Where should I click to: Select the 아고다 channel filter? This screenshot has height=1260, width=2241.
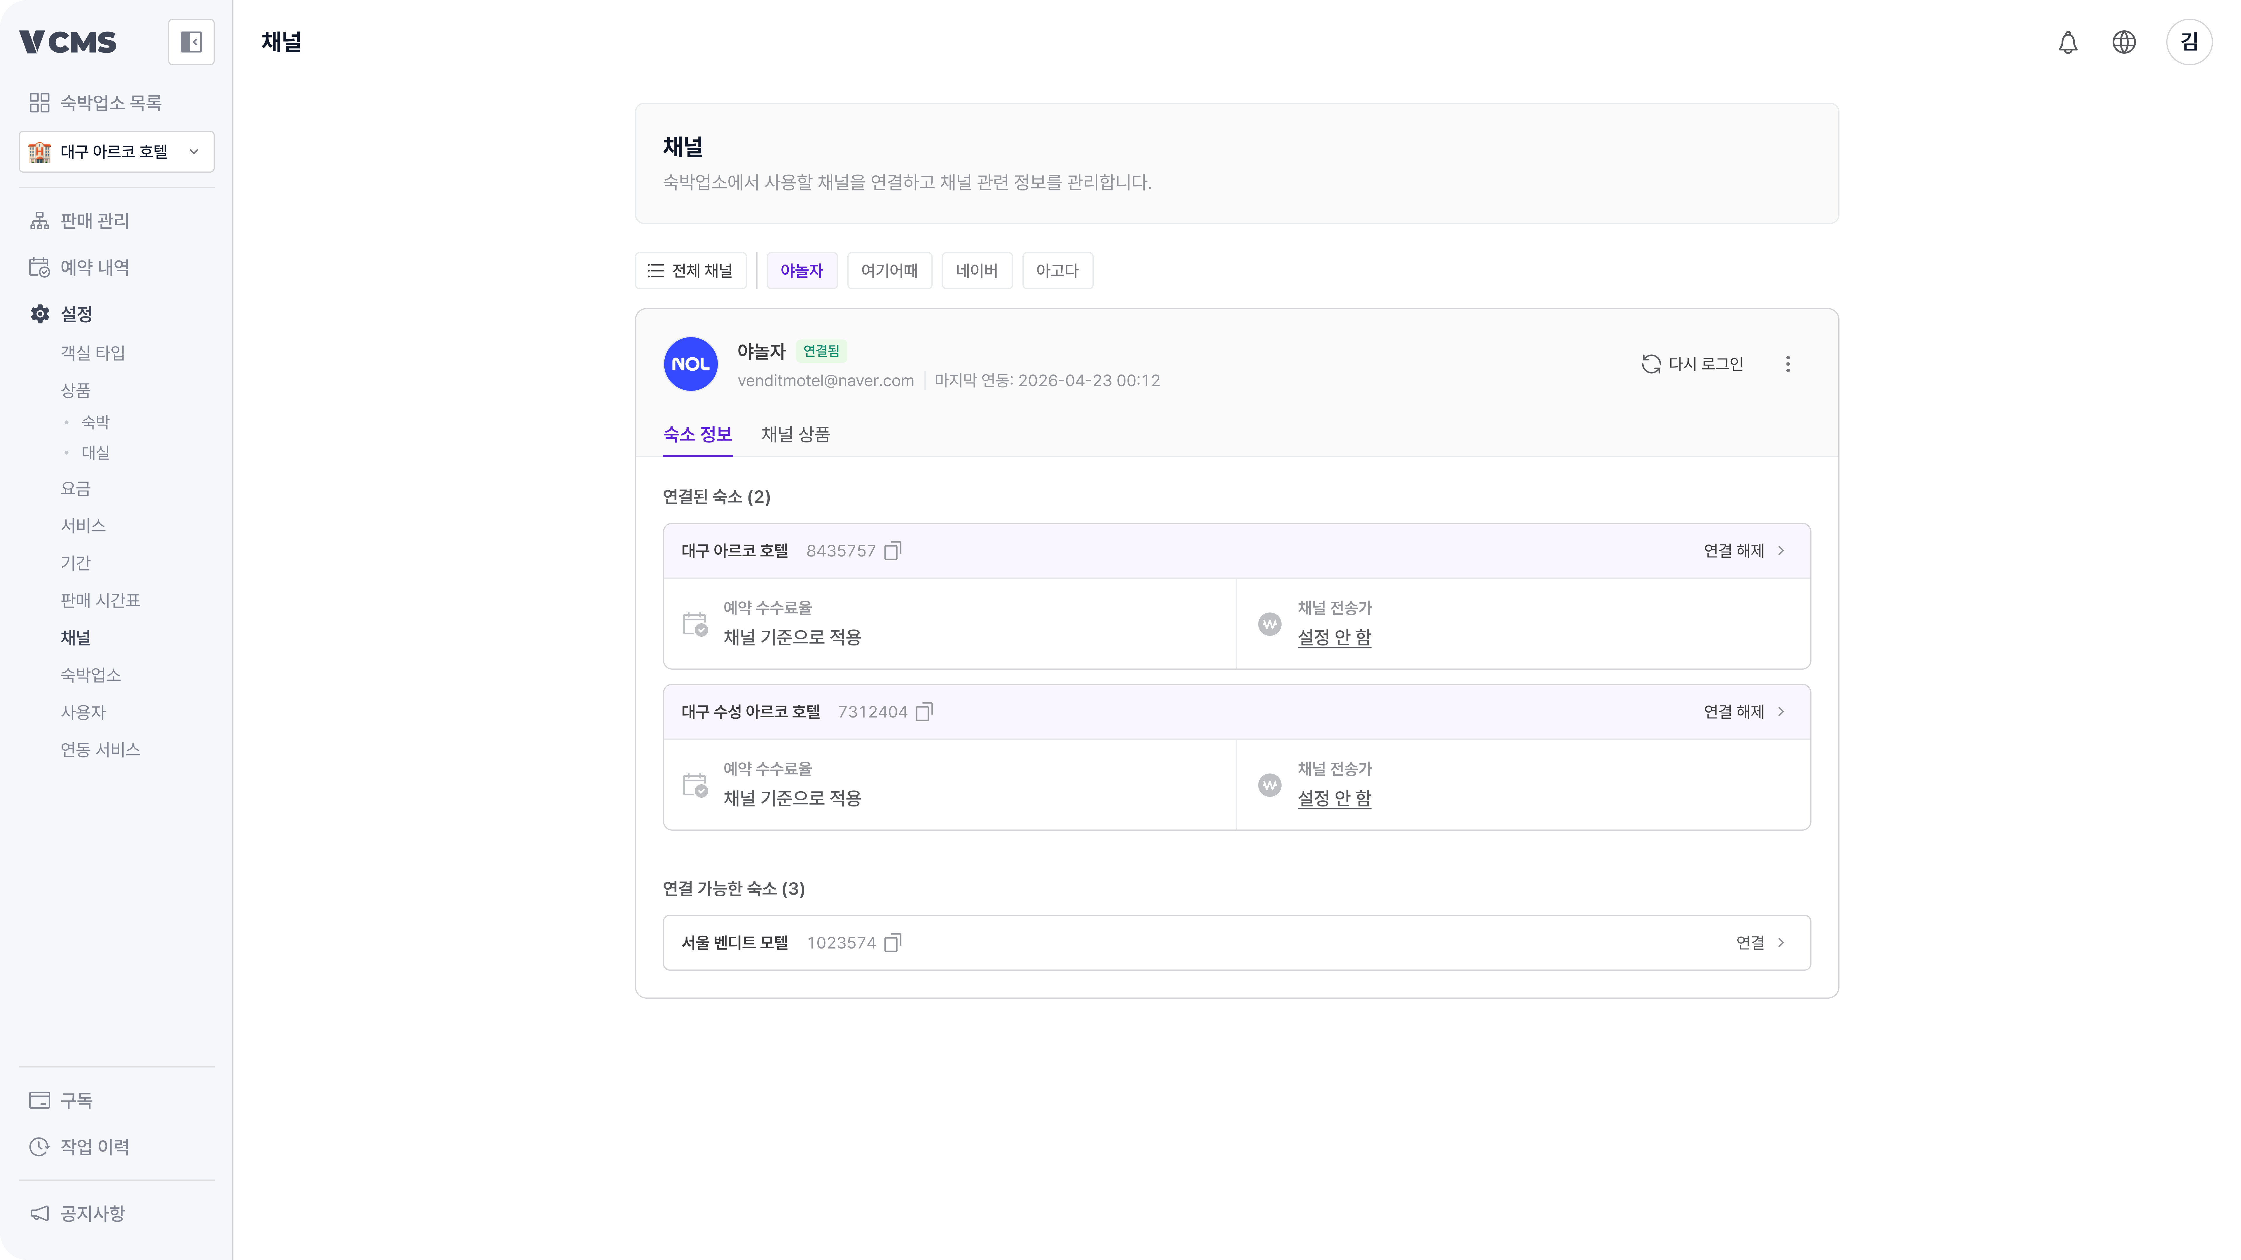coord(1057,270)
